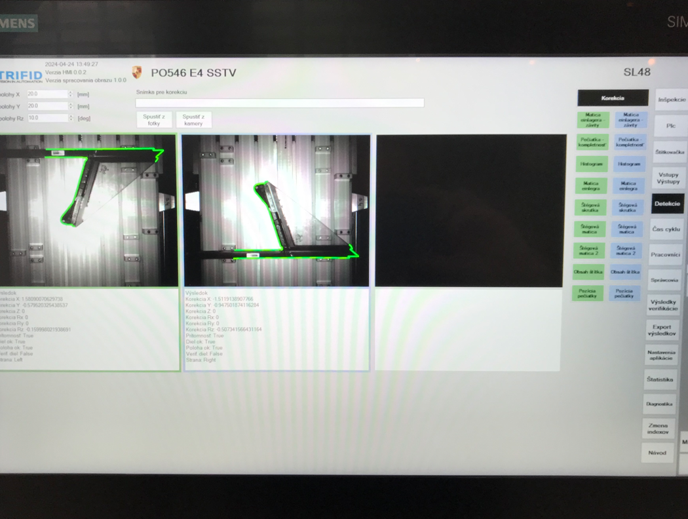Screen dimensions: 688x519
Task: Click the Polohy Rz stepper arrows
Action: (x=71, y=118)
